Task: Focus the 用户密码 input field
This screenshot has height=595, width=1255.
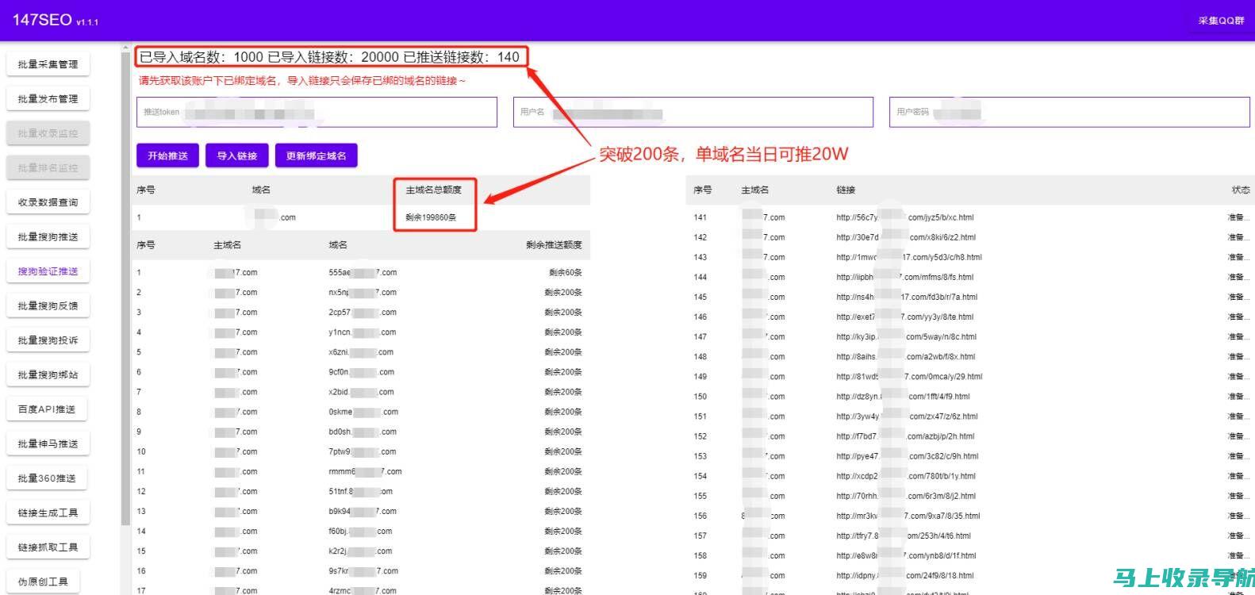Action: coord(1069,112)
